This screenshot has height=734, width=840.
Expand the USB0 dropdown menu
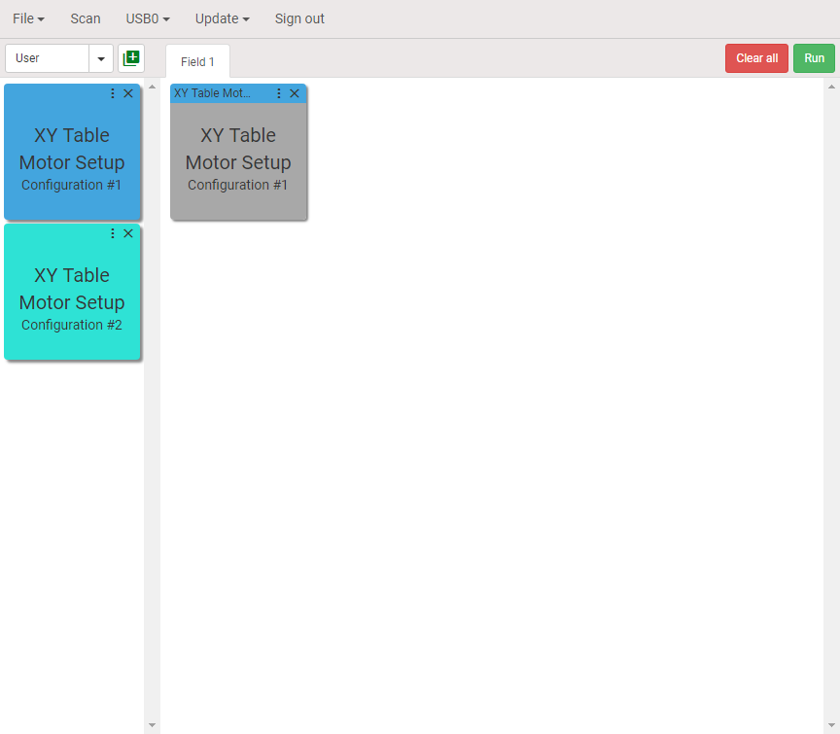pos(148,18)
